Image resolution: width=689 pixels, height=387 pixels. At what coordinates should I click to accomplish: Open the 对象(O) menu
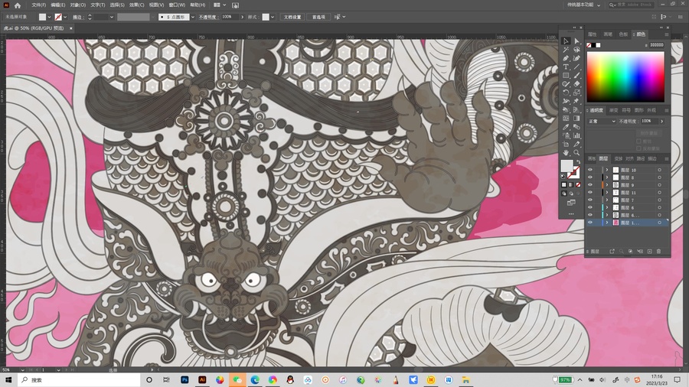click(78, 5)
